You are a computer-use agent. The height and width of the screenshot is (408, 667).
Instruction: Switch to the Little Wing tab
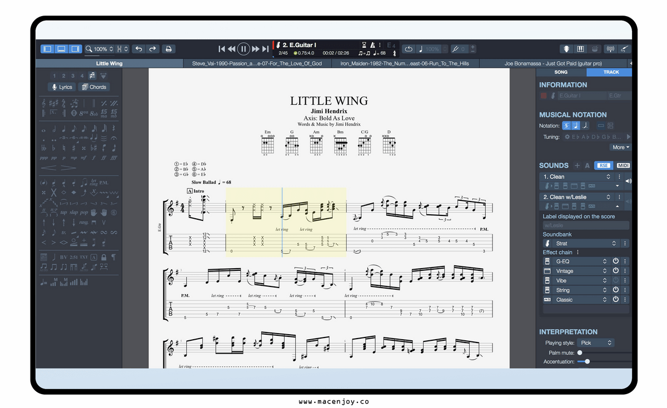pyautogui.click(x=109, y=63)
